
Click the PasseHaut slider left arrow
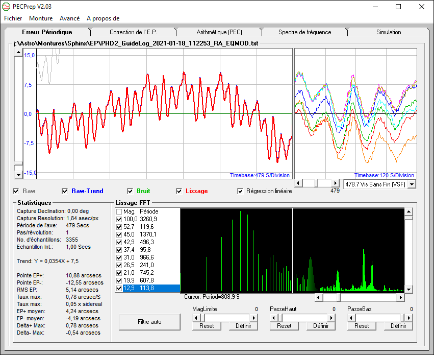(x=274, y=318)
